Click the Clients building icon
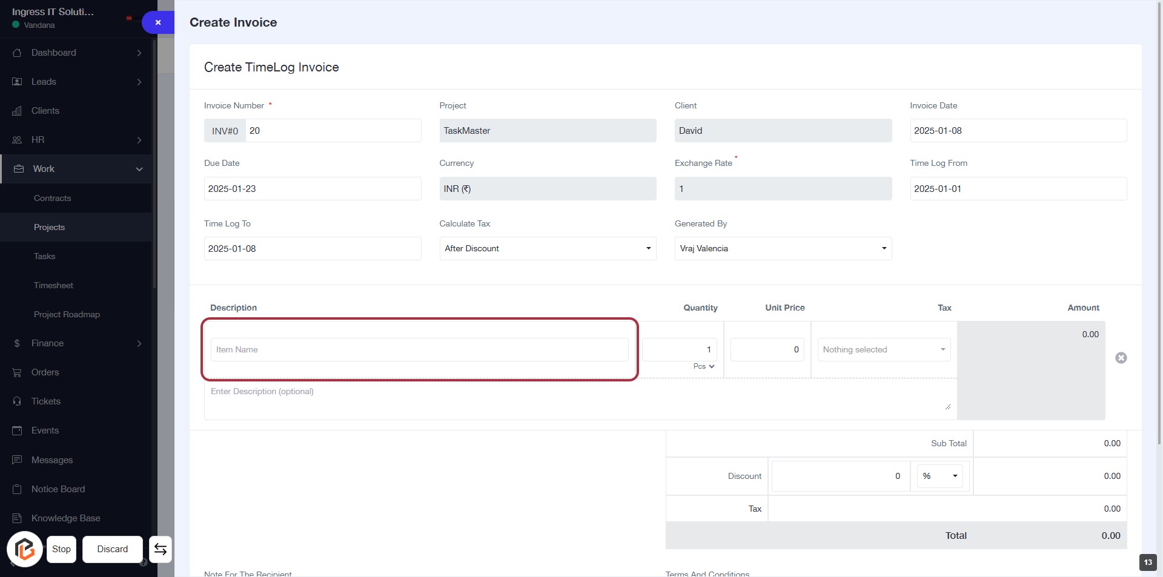Viewport: 1163px width, 577px height. [17, 111]
